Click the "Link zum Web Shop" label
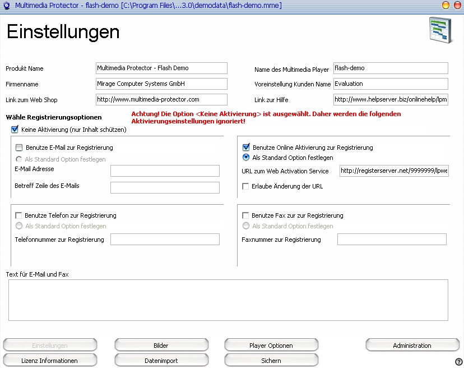This screenshot has width=464, height=368. pos(31,100)
